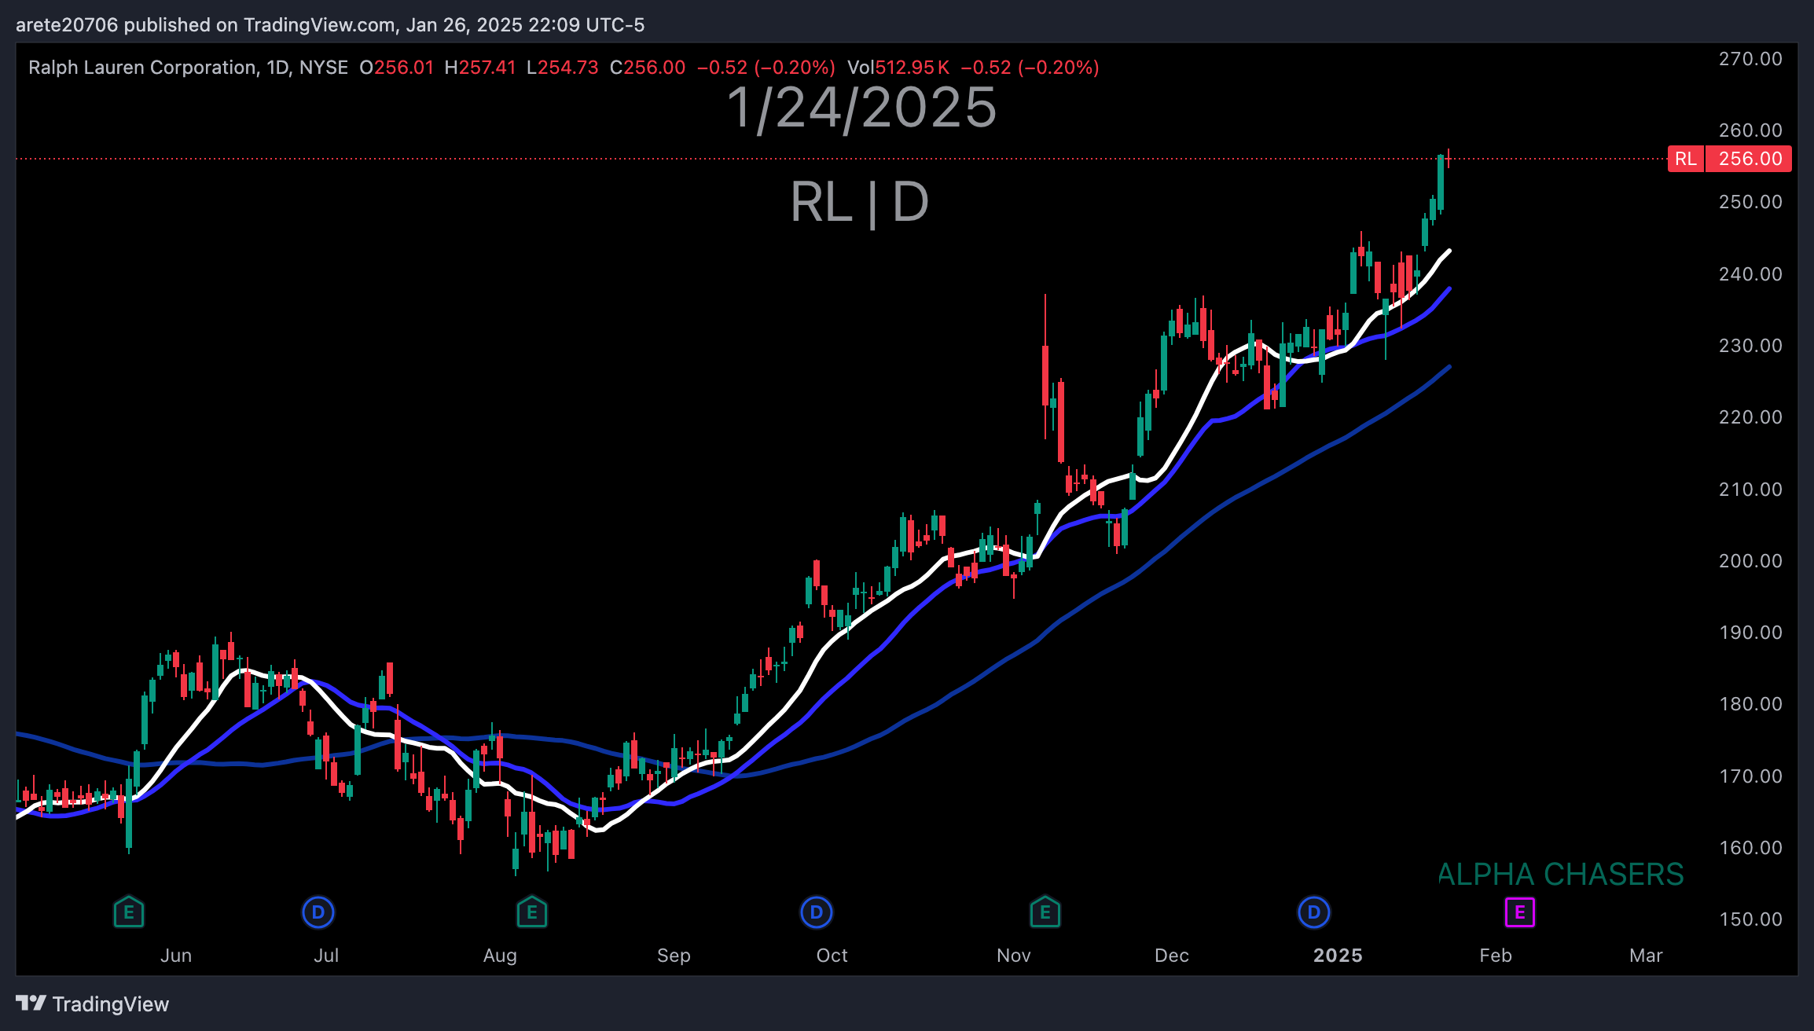The height and width of the screenshot is (1031, 1814).
Task: Click the TradingView logo at bottom left
Action: click(93, 1004)
